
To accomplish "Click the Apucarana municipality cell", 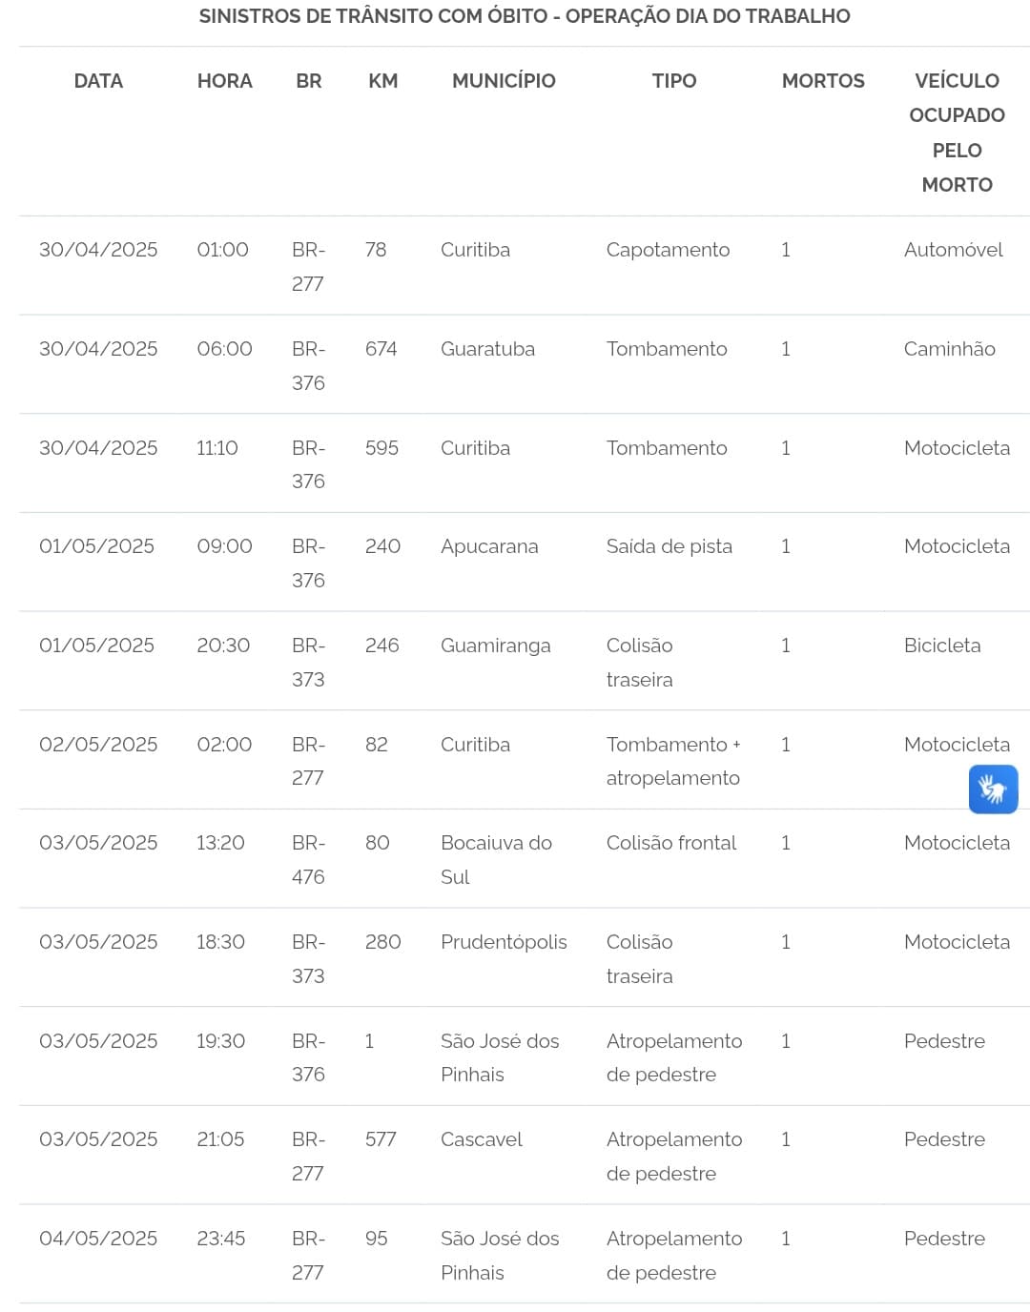I will [489, 546].
